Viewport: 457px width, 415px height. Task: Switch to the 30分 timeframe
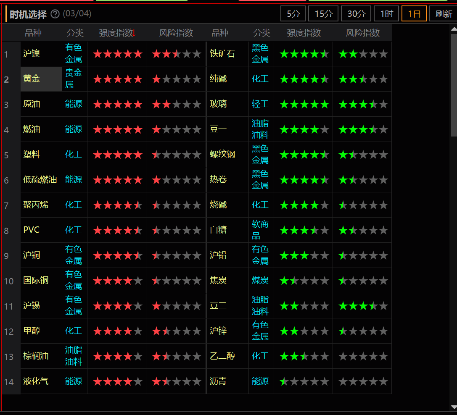[x=356, y=14]
